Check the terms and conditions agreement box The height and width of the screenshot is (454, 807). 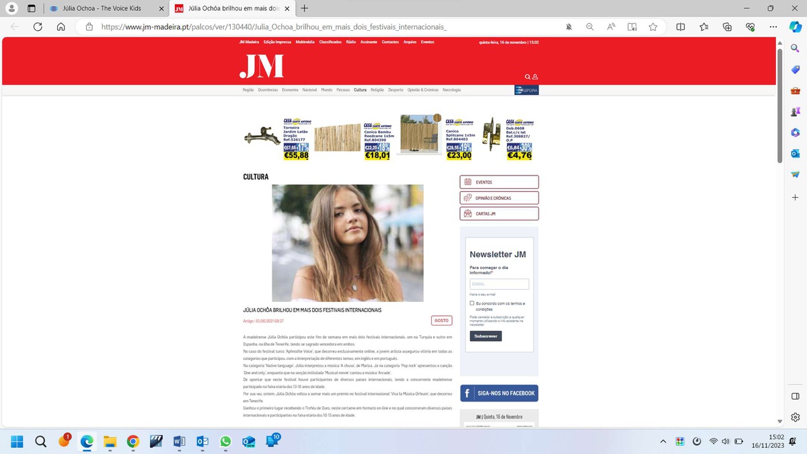(x=472, y=303)
